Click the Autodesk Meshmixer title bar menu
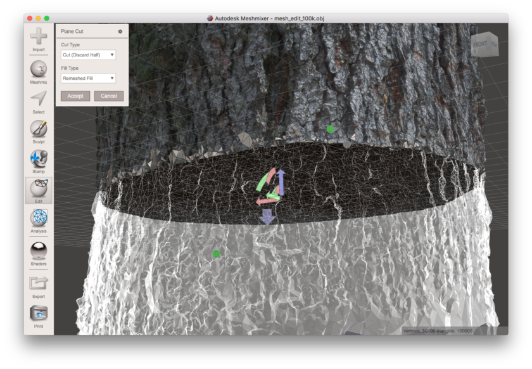This screenshot has width=532, height=369. 266,18
